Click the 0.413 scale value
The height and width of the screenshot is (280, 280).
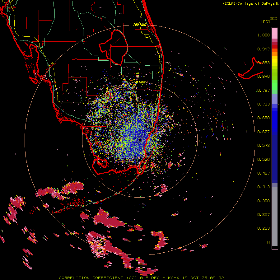click(x=264, y=187)
